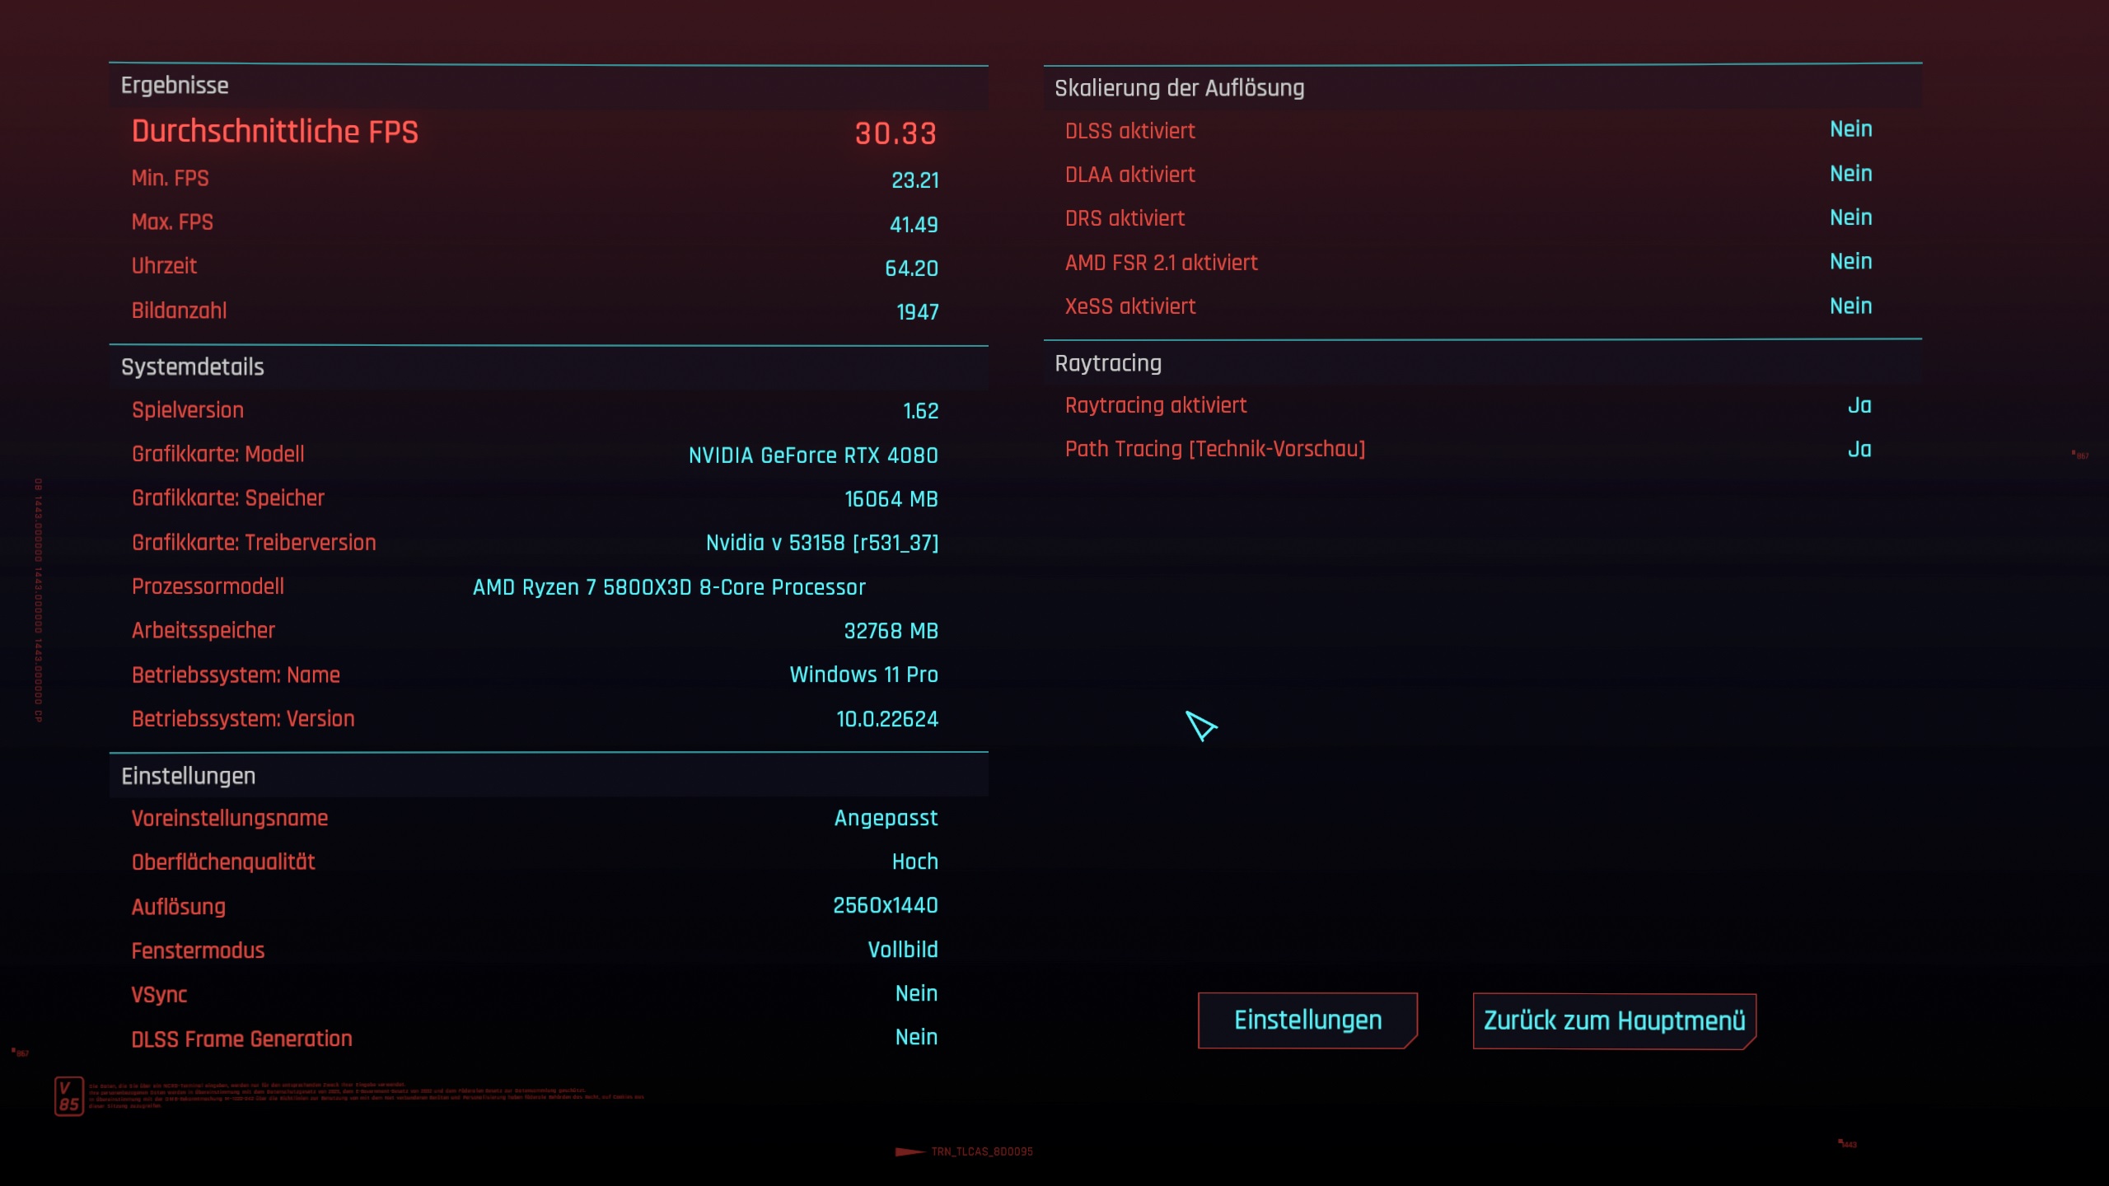Viewport: 2109px width, 1186px height.
Task: Click DLSS Frame Generation row
Action: tap(242, 1039)
